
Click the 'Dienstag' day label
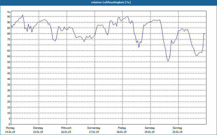(38, 128)
